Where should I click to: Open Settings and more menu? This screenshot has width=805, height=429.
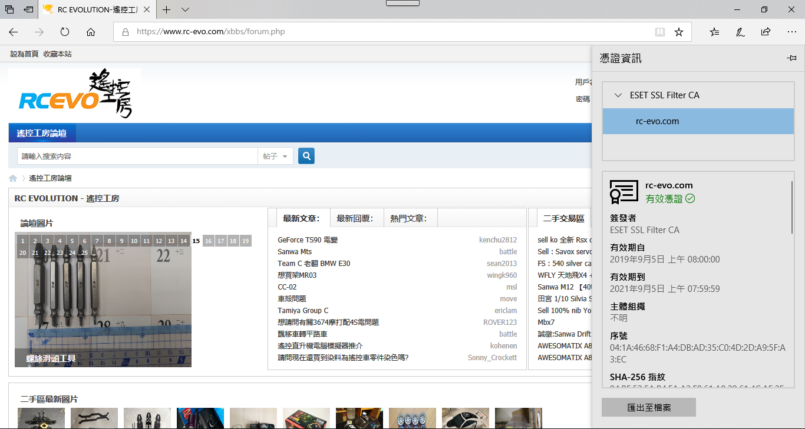coord(791,32)
